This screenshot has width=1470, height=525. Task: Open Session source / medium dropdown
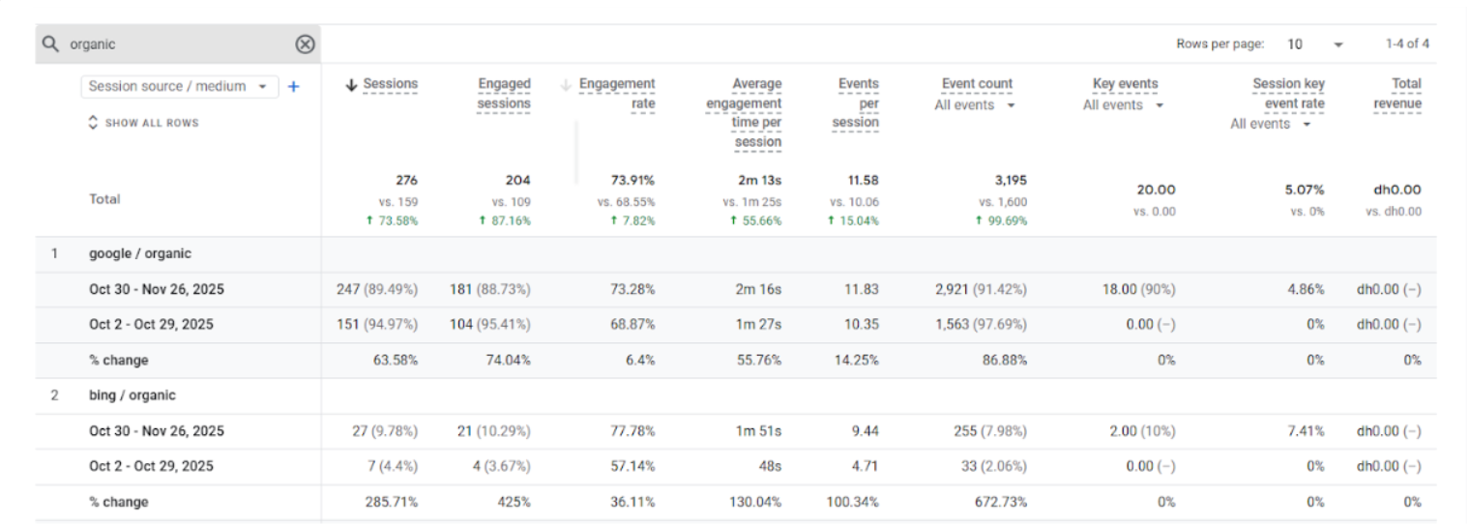pos(180,87)
